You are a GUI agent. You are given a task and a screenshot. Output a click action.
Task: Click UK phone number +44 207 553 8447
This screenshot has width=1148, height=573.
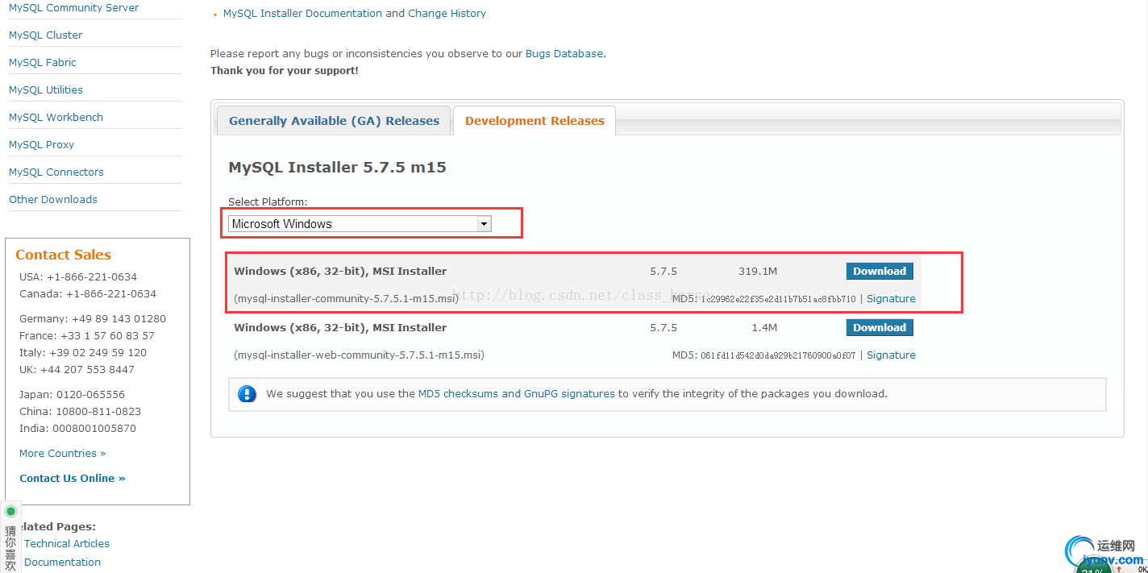(87, 370)
